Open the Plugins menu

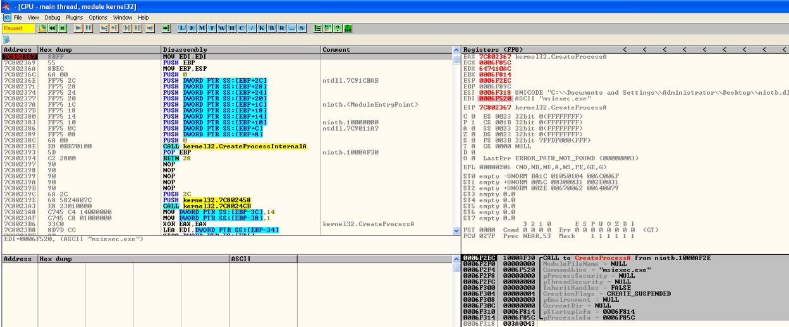[x=74, y=18]
